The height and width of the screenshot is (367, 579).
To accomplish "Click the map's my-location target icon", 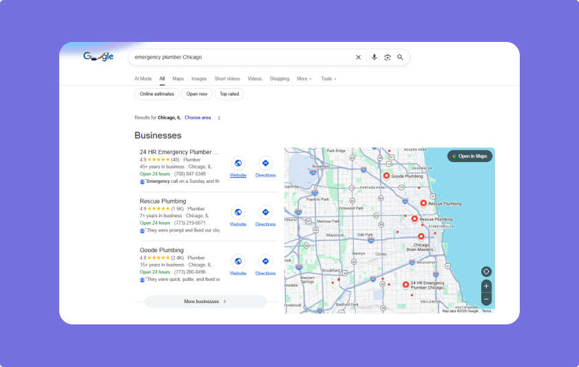I will (486, 271).
